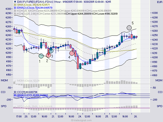Screen dimensions: 163x122
Task: Click the 21. date label on time axis
Action: [x=53, y=117]
